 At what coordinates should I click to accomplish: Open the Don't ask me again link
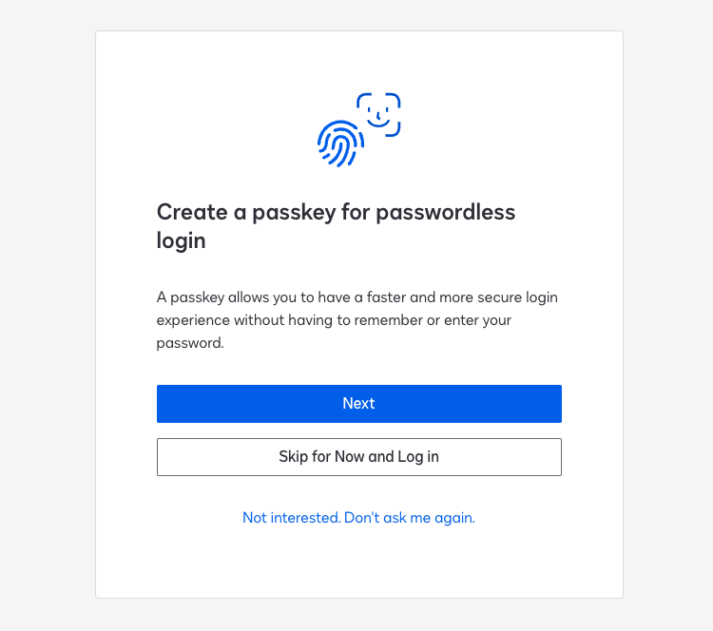[358, 518]
